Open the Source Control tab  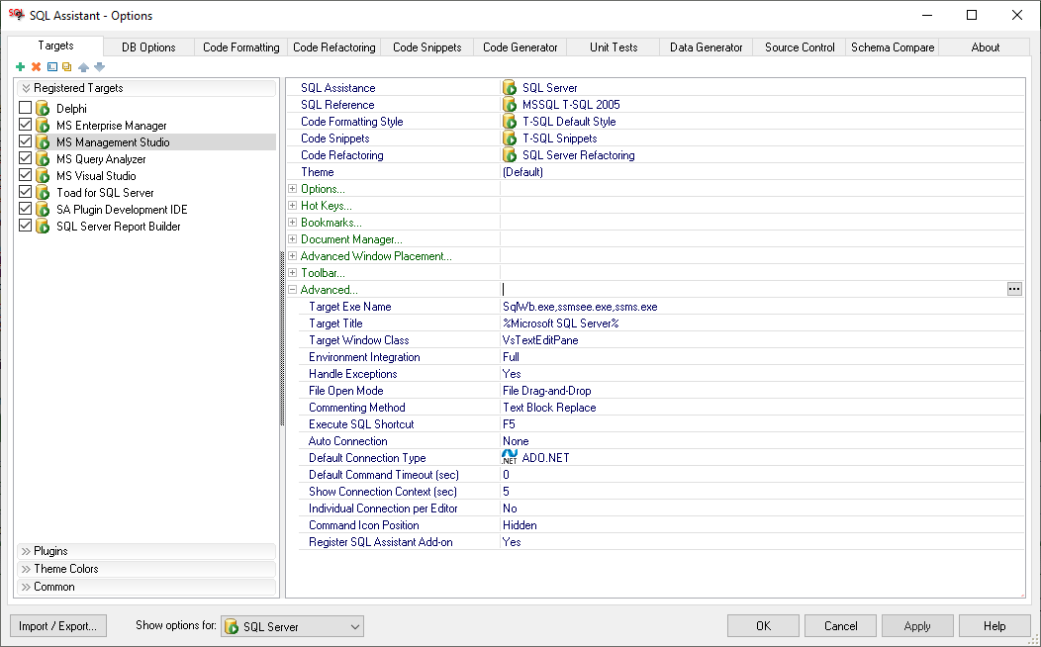[800, 47]
